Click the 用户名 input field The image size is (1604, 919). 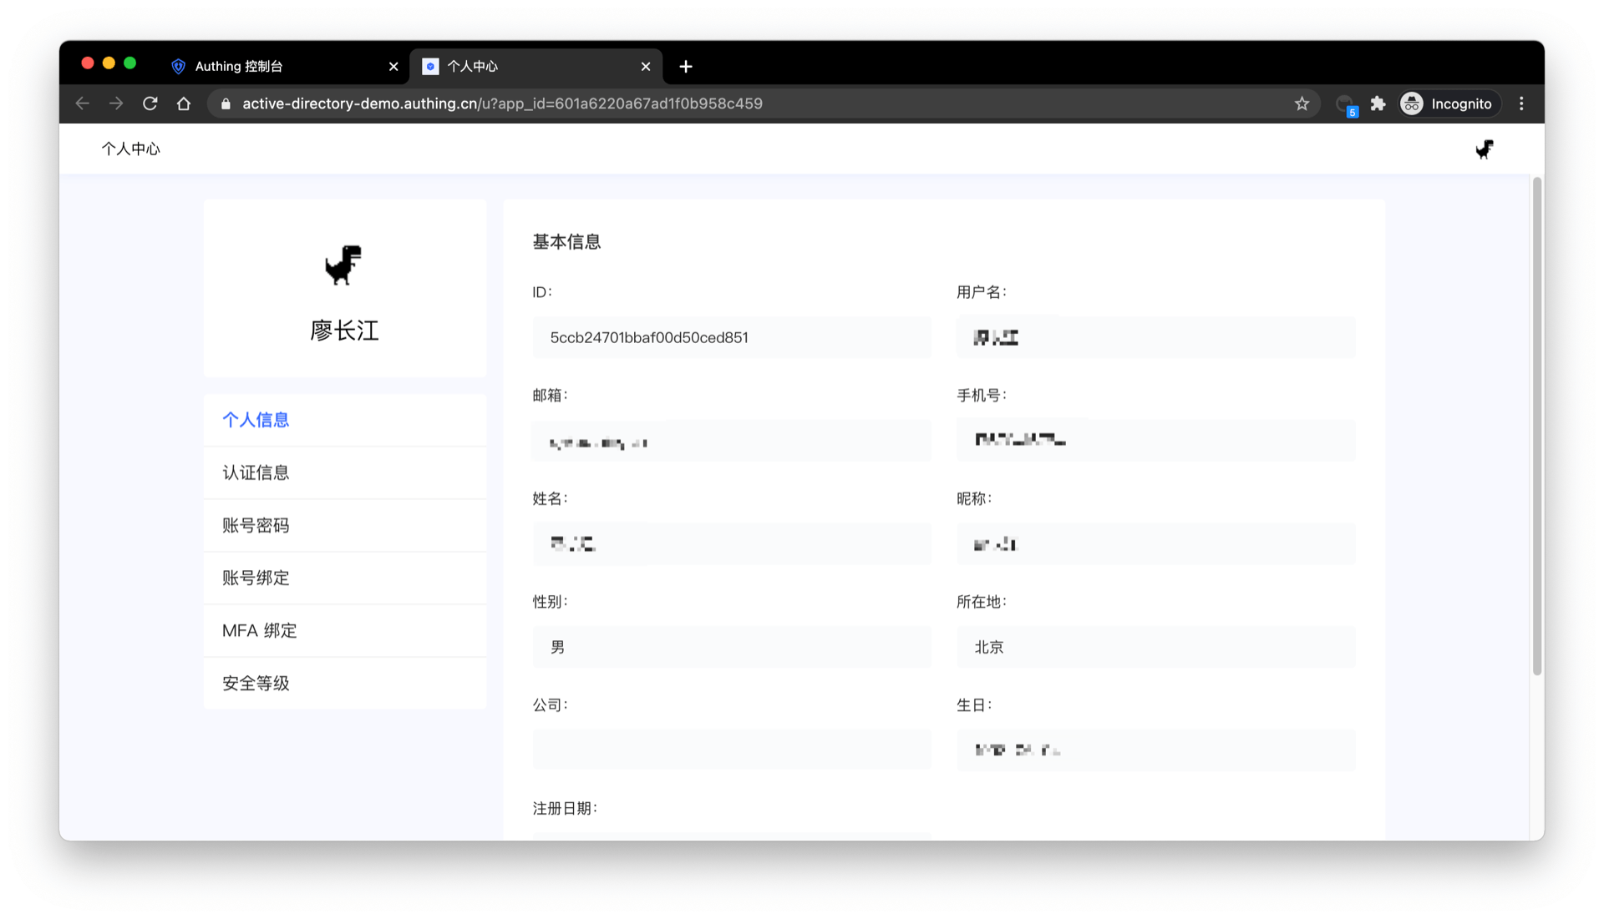click(1156, 337)
